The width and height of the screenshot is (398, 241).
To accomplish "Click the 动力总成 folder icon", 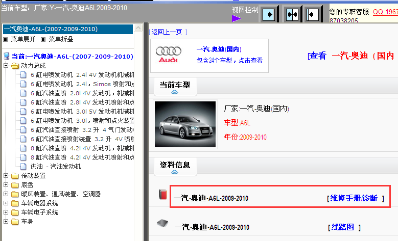I will (15, 66).
